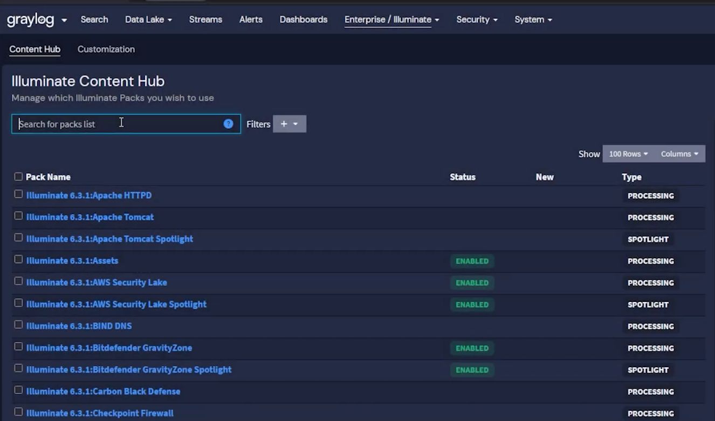Expand the Security menu
The image size is (715, 421).
coord(477,19)
